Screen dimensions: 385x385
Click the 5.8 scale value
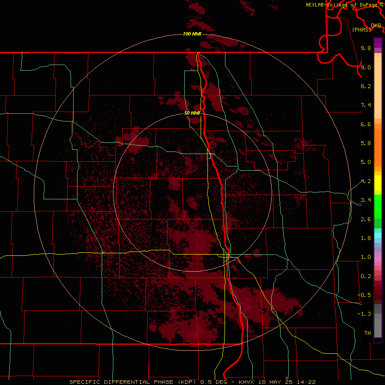(x=366, y=143)
